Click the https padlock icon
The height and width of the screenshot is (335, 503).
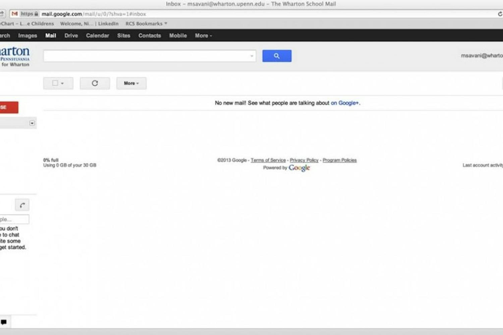[x=36, y=14]
